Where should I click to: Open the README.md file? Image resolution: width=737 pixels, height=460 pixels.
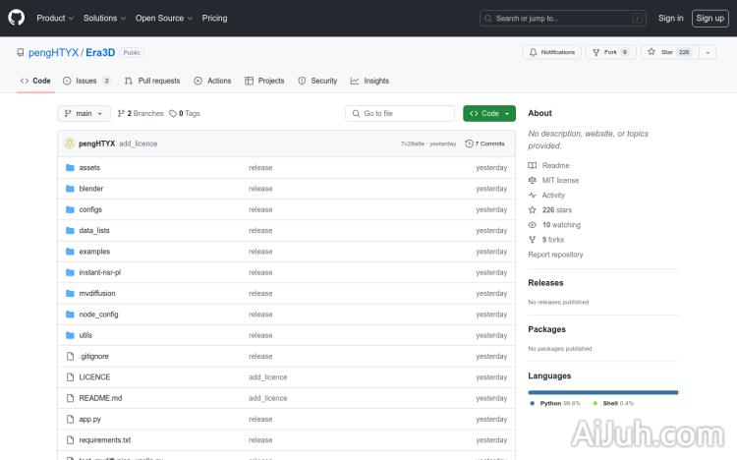(x=100, y=398)
